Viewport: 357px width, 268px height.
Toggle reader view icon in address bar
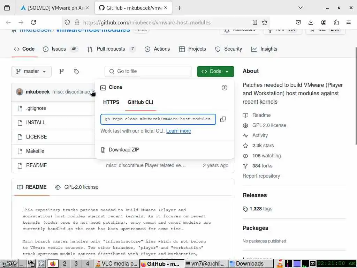[255, 22]
